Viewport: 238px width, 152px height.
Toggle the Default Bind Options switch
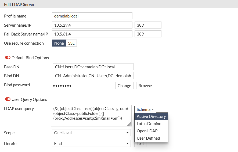tap(8, 58)
